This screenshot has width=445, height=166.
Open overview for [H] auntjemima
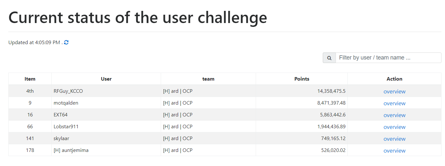pyautogui.click(x=394, y=151)
